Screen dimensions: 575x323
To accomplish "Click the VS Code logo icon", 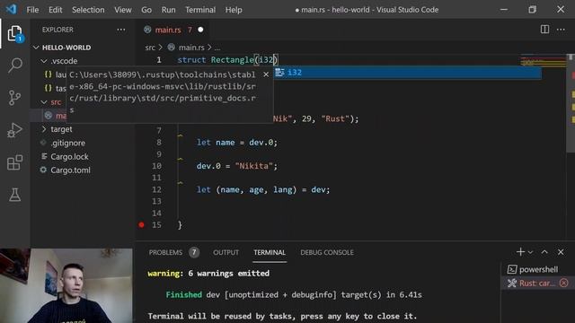I will click(x=11, y=9).
